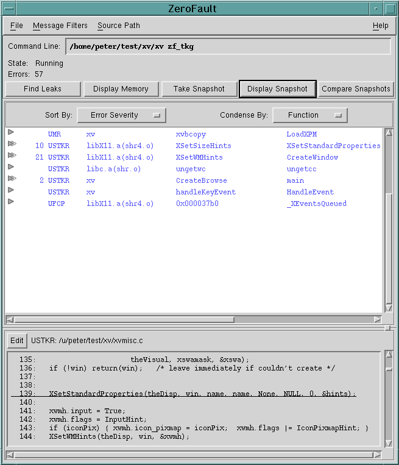The width and height of the screenshot is (399, 465).
Task: Open the Source Path menu
Action: click(x=118, y=26)
